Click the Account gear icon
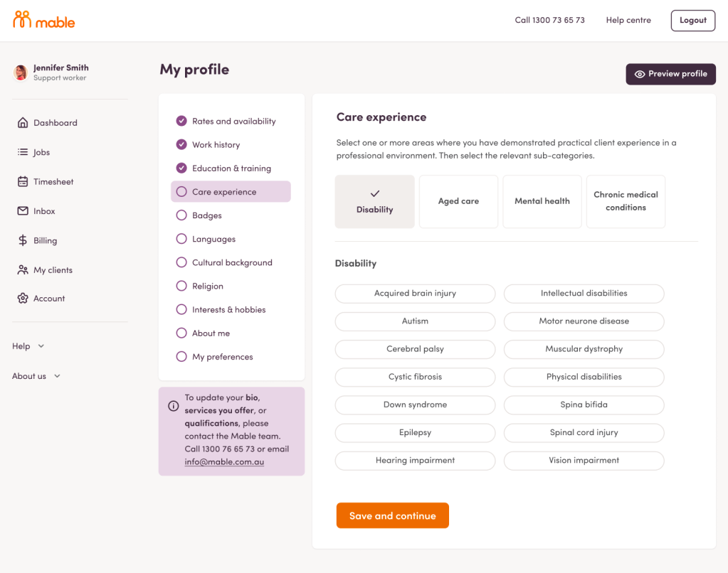Screen dimensions: 728x573 click(x=23, y=299)
